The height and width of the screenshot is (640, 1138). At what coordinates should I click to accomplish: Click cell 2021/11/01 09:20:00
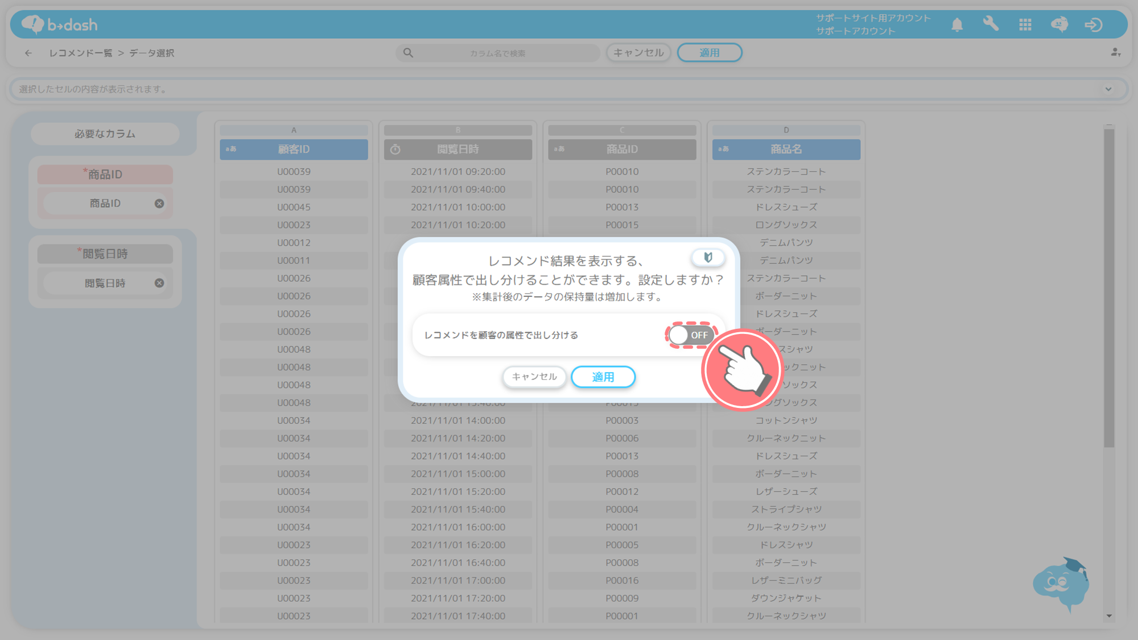pyautogui.click(x=458, y=172)
